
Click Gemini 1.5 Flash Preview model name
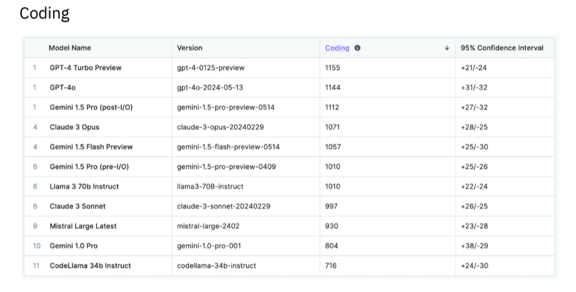tap(91, 147)
